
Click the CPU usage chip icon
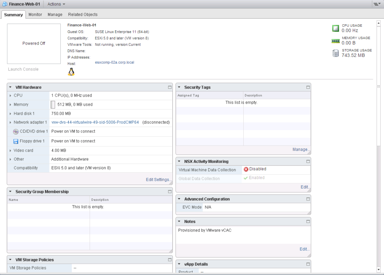[x=336, y=28]
